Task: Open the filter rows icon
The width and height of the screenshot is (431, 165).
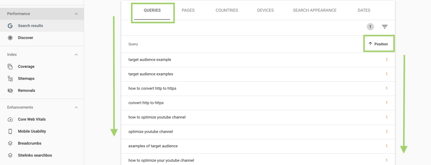Action: click(x=385, y=27)
